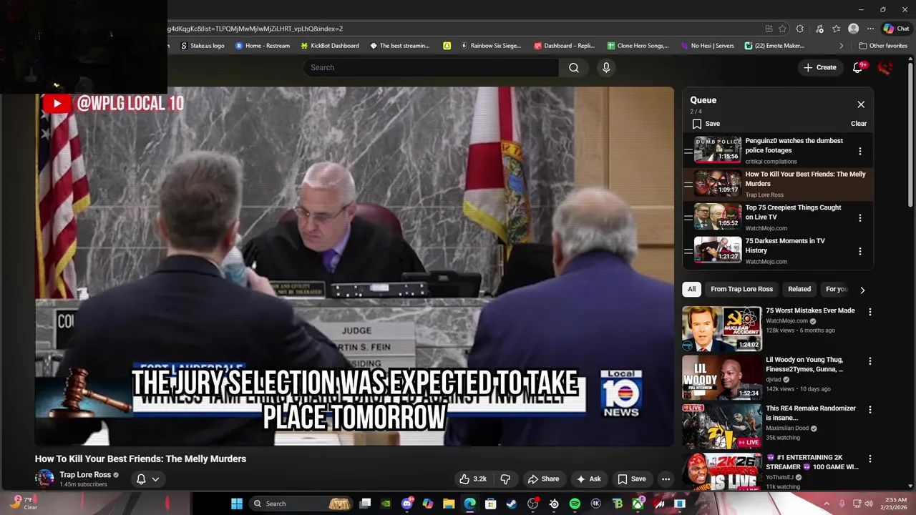Click the Create button
The image size is (916, 515).
pyautogui.click(x=819, y=67)
